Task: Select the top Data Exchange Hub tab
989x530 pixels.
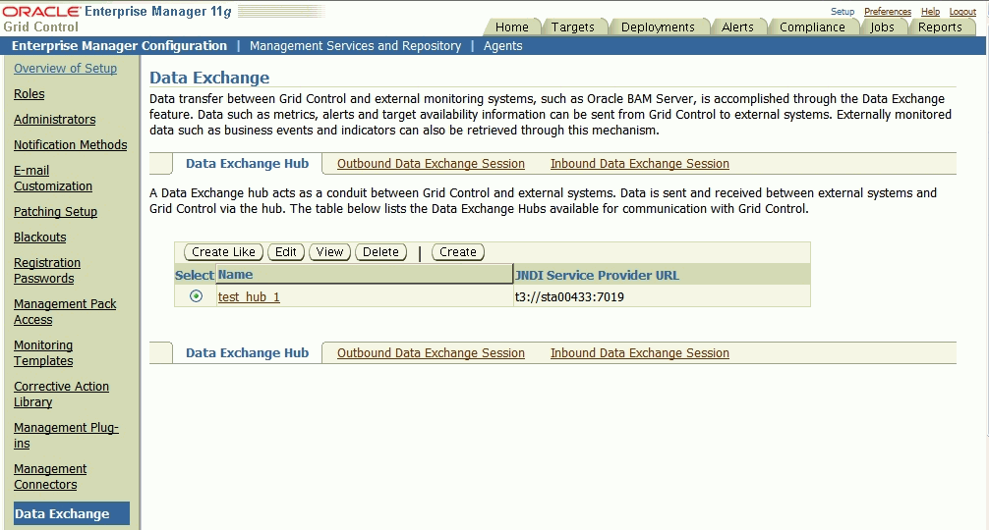Action: [x=248, y=164]
